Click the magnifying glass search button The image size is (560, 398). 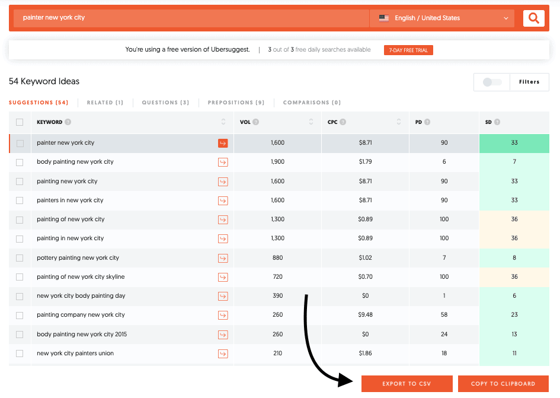tap(533, 18)
